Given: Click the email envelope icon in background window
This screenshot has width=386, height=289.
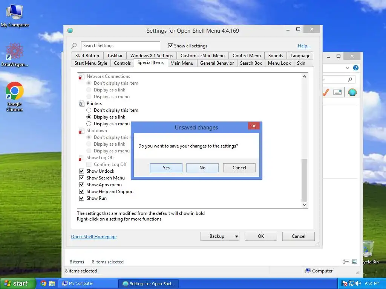Looking at the screenshot, I should pyautogui.click(x=337, y=93).
